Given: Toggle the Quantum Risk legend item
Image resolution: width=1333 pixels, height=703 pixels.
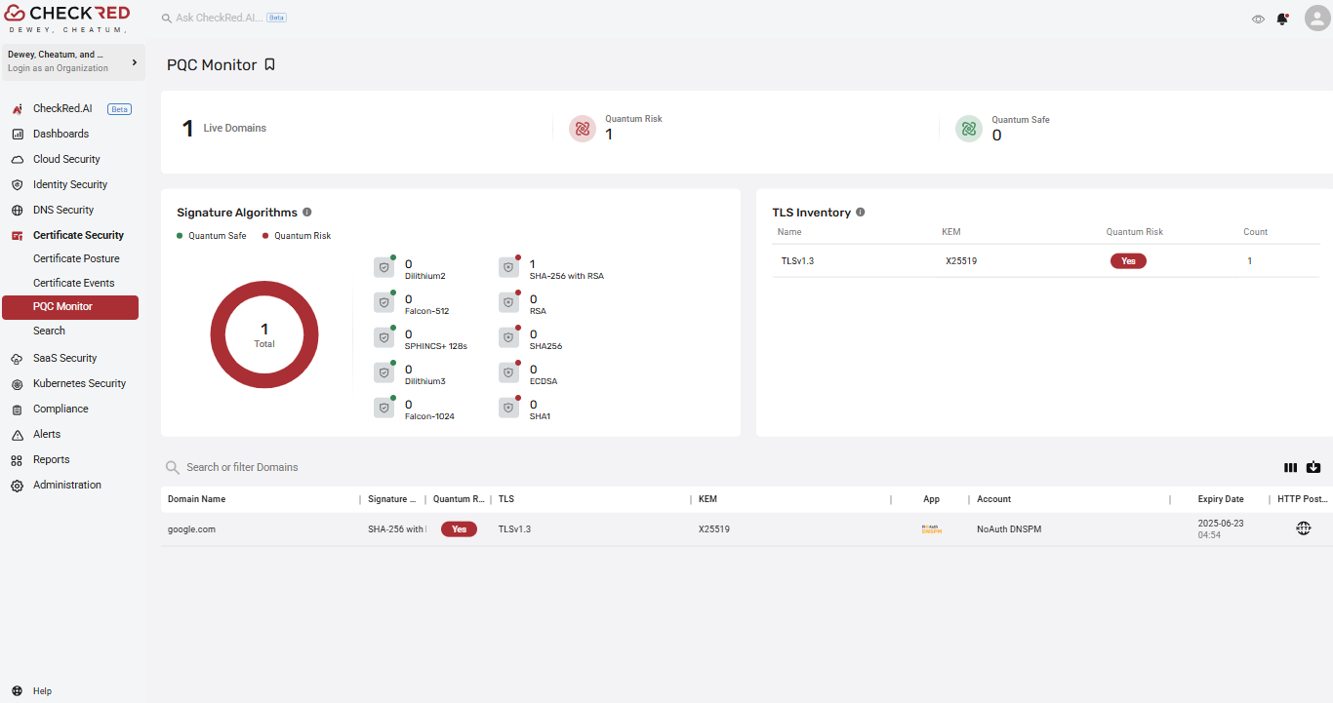Looking at the screenshot, I should coord(297,236).
